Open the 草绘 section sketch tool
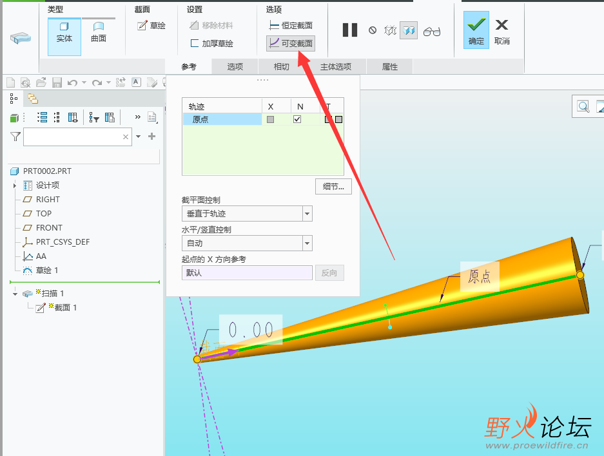 [151, 25]
